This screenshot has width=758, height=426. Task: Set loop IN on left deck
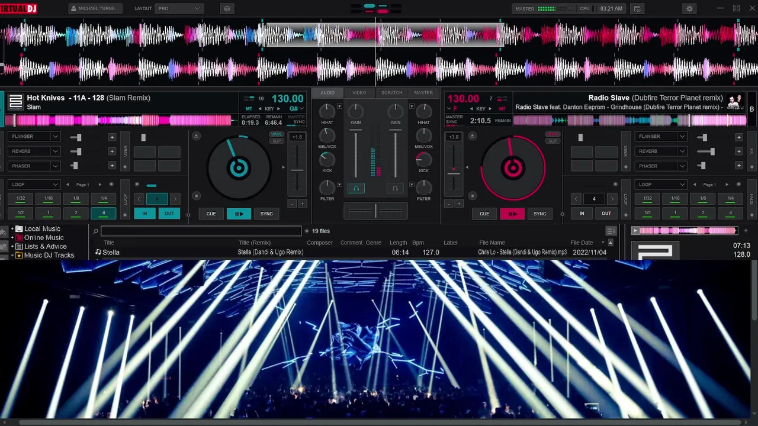click(144, 213)
